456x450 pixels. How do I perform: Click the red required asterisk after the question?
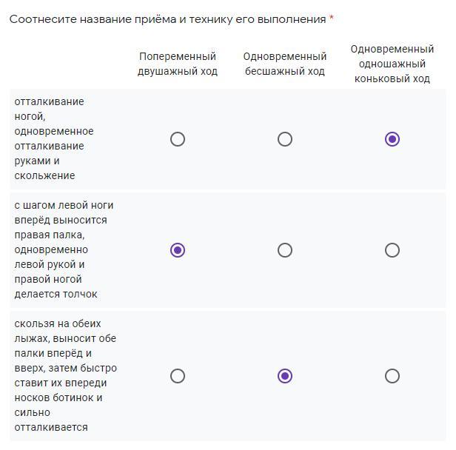point(332,19)
